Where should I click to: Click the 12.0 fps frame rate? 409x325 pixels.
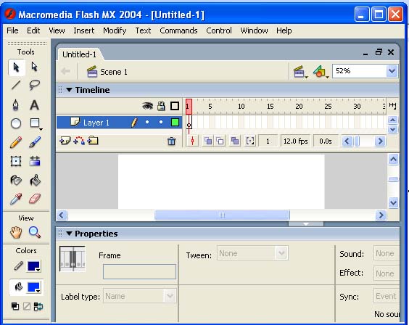[296, 141]
